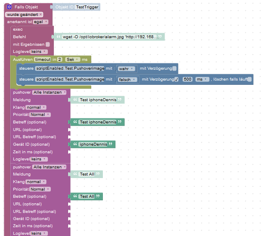
Task: Click 'URL (optional)' in second pushover block
Action: 27,204
